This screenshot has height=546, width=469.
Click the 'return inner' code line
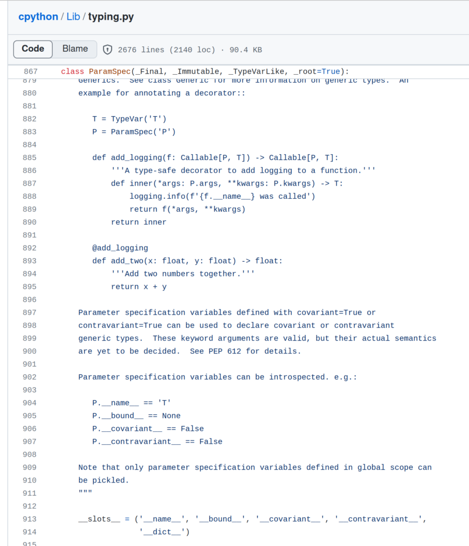coord(139,222)
